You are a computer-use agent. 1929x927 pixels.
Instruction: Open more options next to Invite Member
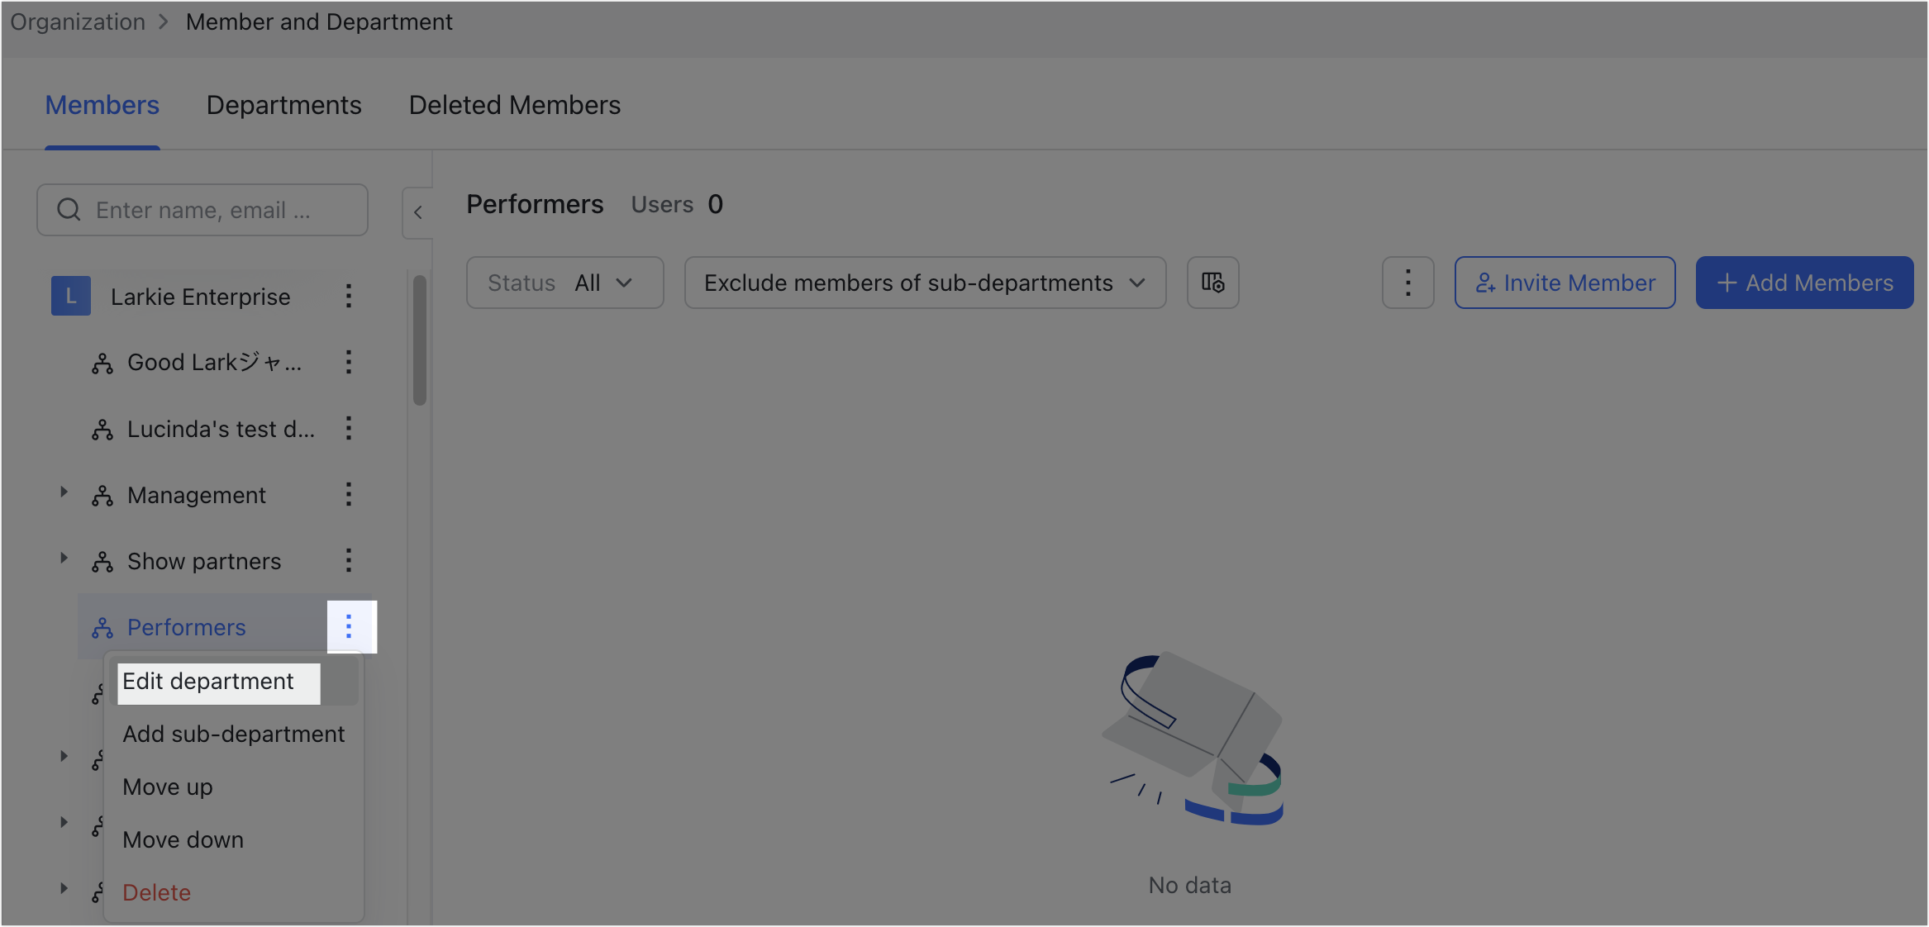coord(1407,283)
